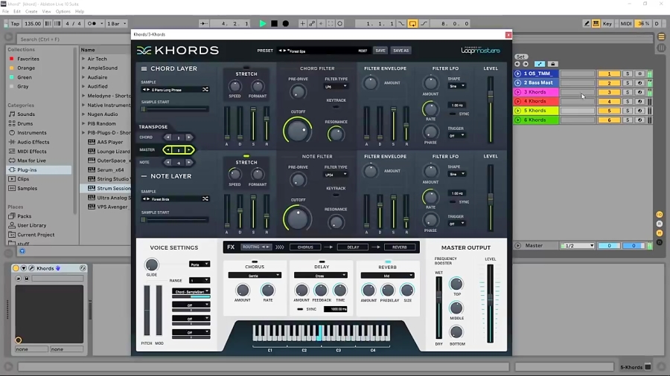Open Chord Filter type dropdown

[336, 86]
